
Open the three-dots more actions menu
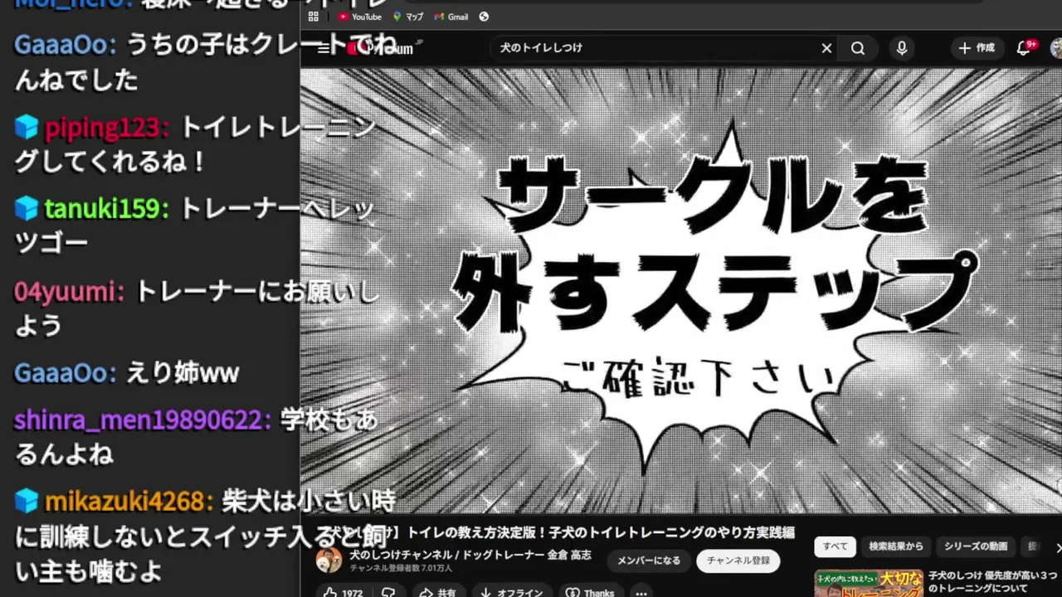(641, 592)
